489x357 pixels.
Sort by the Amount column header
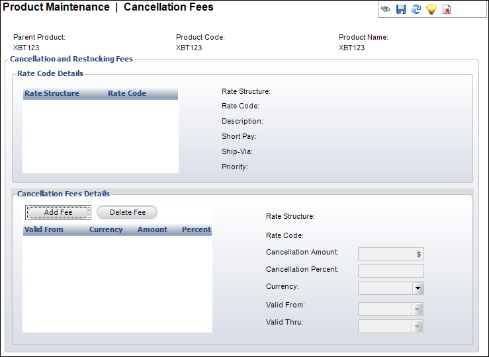[x=152, y=229]
